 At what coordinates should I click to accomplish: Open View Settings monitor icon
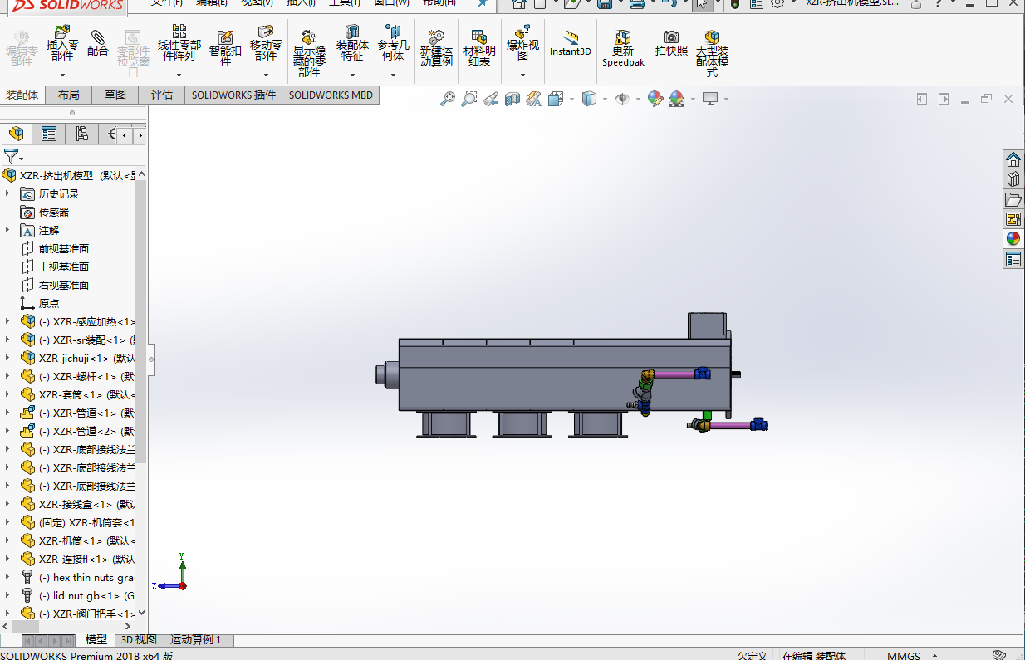(710, 100)
